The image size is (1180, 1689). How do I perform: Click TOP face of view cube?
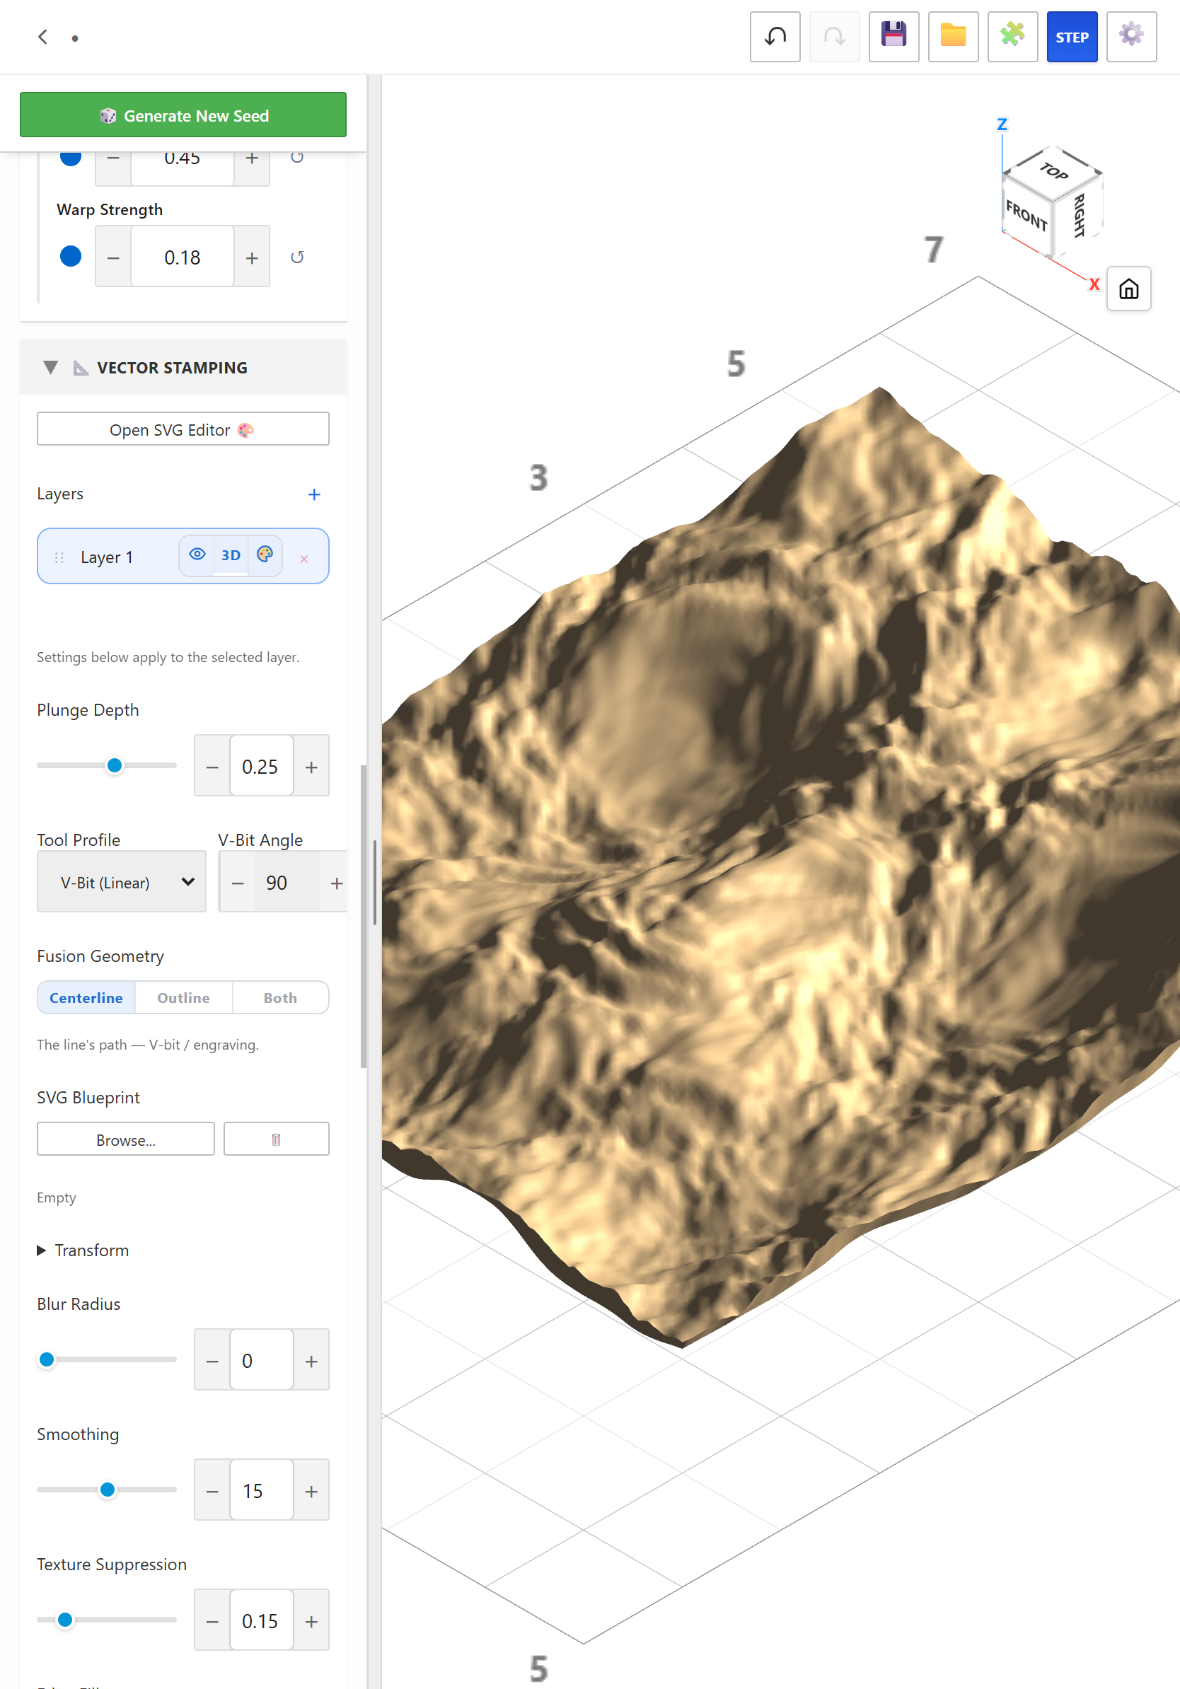click(x=1053, y=171)
